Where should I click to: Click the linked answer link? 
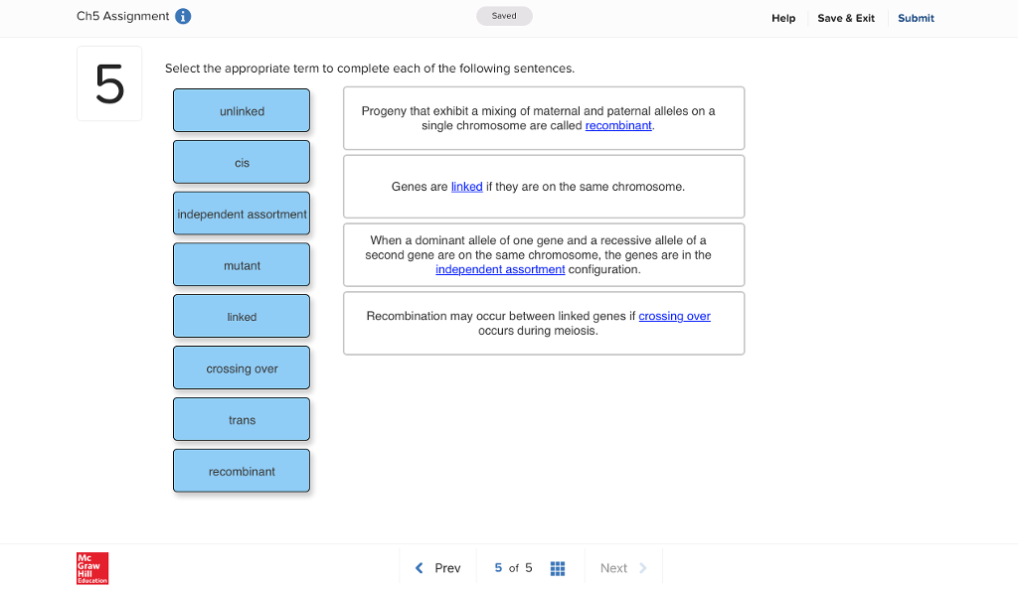click(x=467, y=186)
